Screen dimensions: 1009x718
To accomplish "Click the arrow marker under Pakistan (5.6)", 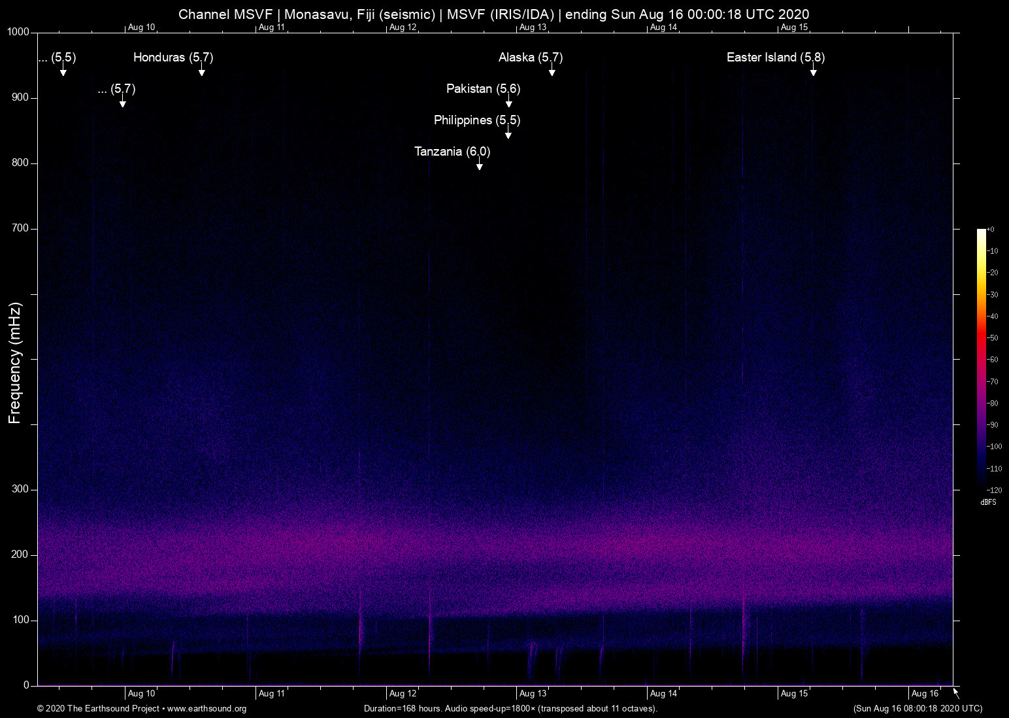I will pyautogui.click(x=509, y=103).
